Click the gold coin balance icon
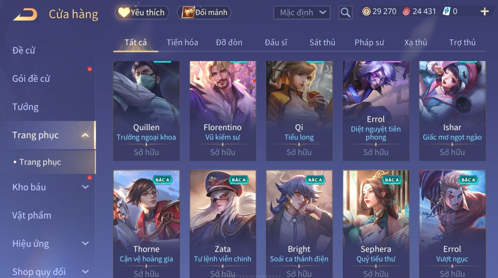The image size is (498, 278). (x=366, y=12)
